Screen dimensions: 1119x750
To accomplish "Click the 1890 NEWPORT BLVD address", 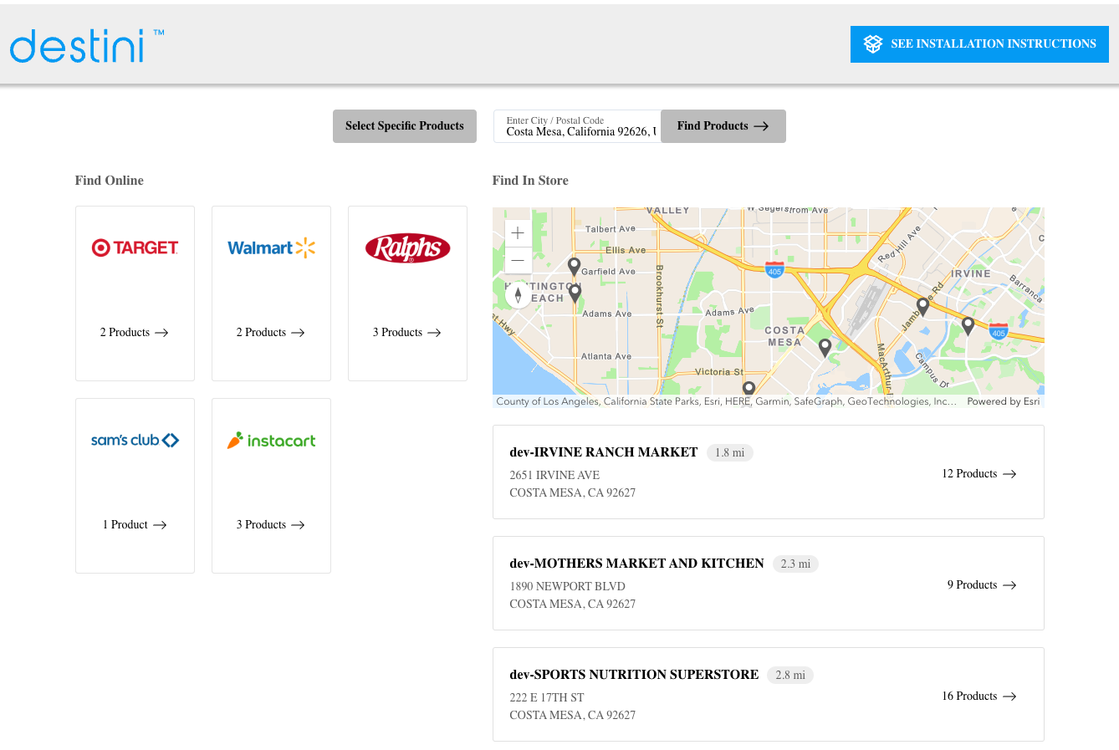I will click(x=567, y=586).
